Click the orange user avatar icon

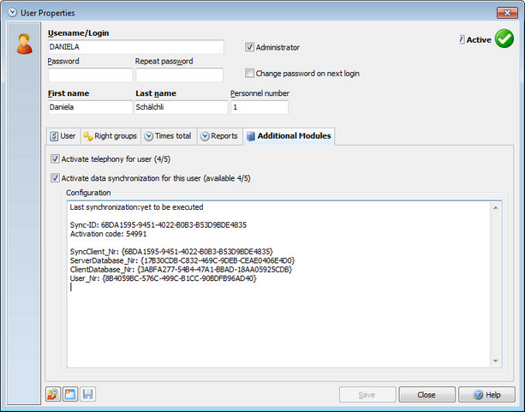[x=25, y=44]
